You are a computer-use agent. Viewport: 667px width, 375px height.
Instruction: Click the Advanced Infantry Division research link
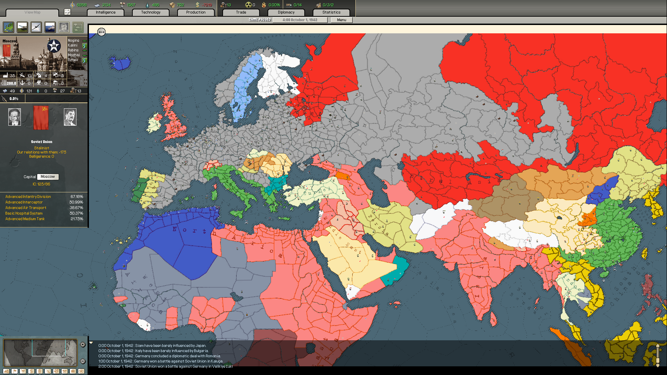28,197
